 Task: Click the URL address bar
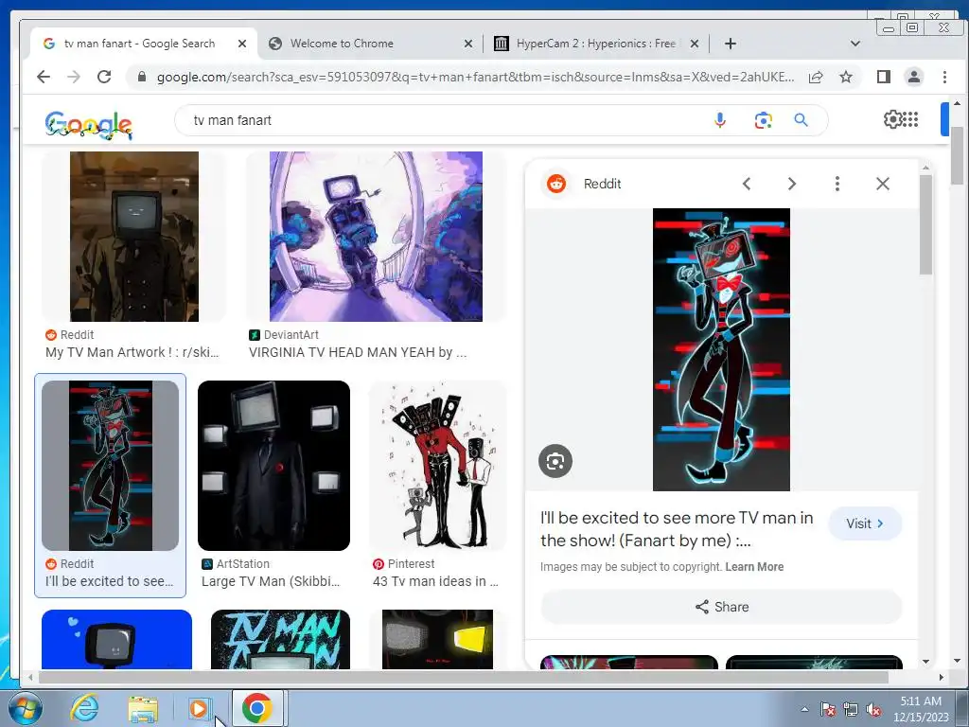click(475, 77)
